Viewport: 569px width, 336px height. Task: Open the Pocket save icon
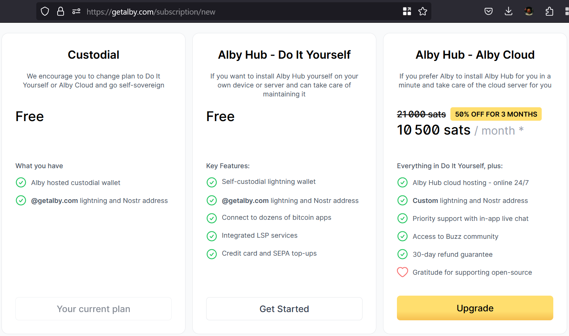tap(488, 12)
